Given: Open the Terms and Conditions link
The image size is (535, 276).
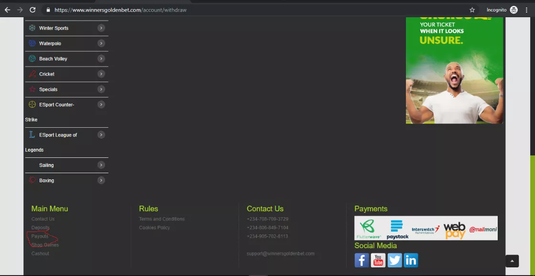Looking at the screenshot, I should point(162,219).
